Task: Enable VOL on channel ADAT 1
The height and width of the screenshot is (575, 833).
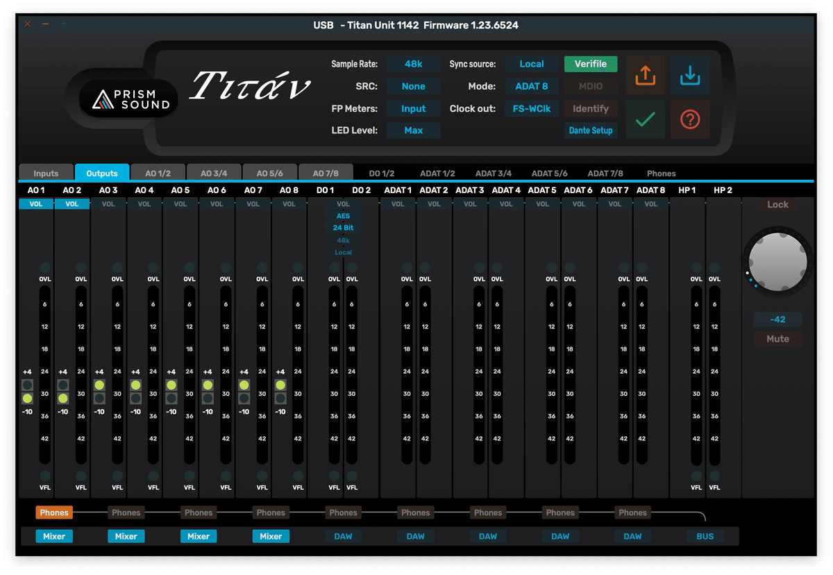Action: click(398, 204)
